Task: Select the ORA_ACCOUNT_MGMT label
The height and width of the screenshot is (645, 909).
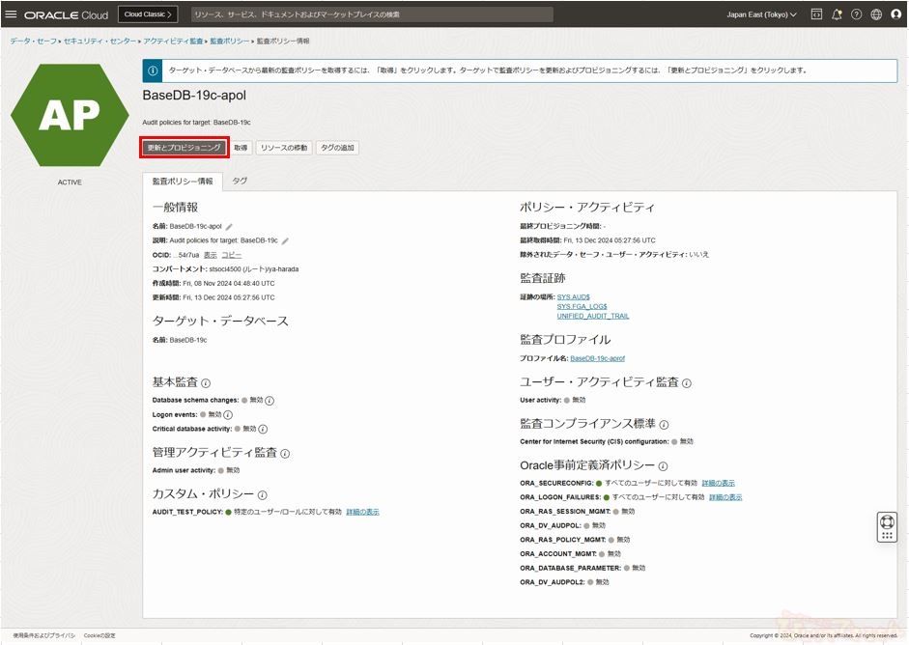Action: 558,554
